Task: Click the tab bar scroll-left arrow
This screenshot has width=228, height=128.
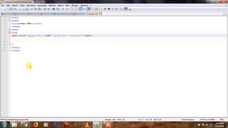Action: (x=224, y=14)
